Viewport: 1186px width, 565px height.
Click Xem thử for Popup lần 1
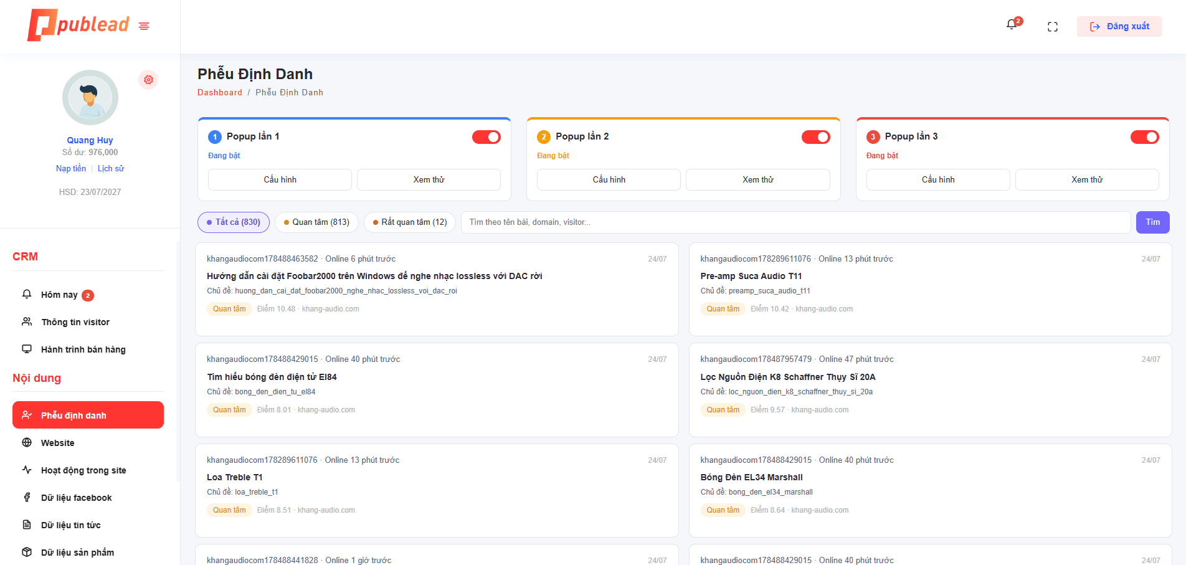coord(429,179)
